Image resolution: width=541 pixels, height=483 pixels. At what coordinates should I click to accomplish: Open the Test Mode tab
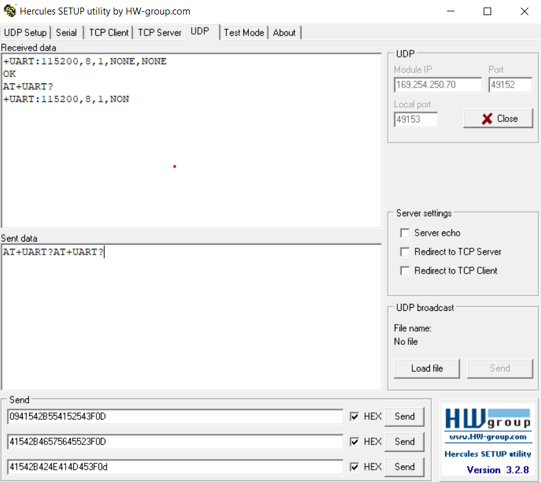244,32
